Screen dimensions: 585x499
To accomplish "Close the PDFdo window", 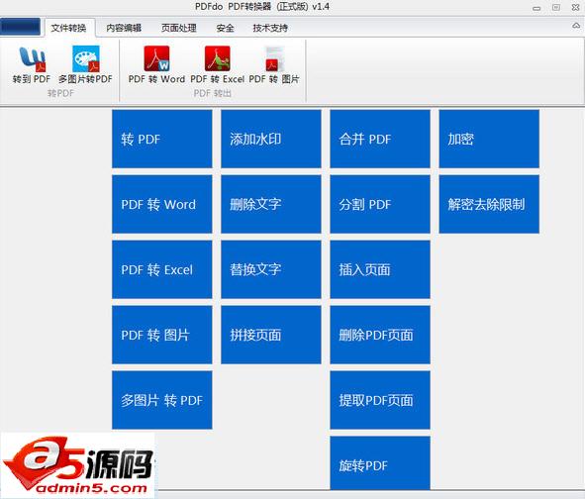I will click(575, 8).
